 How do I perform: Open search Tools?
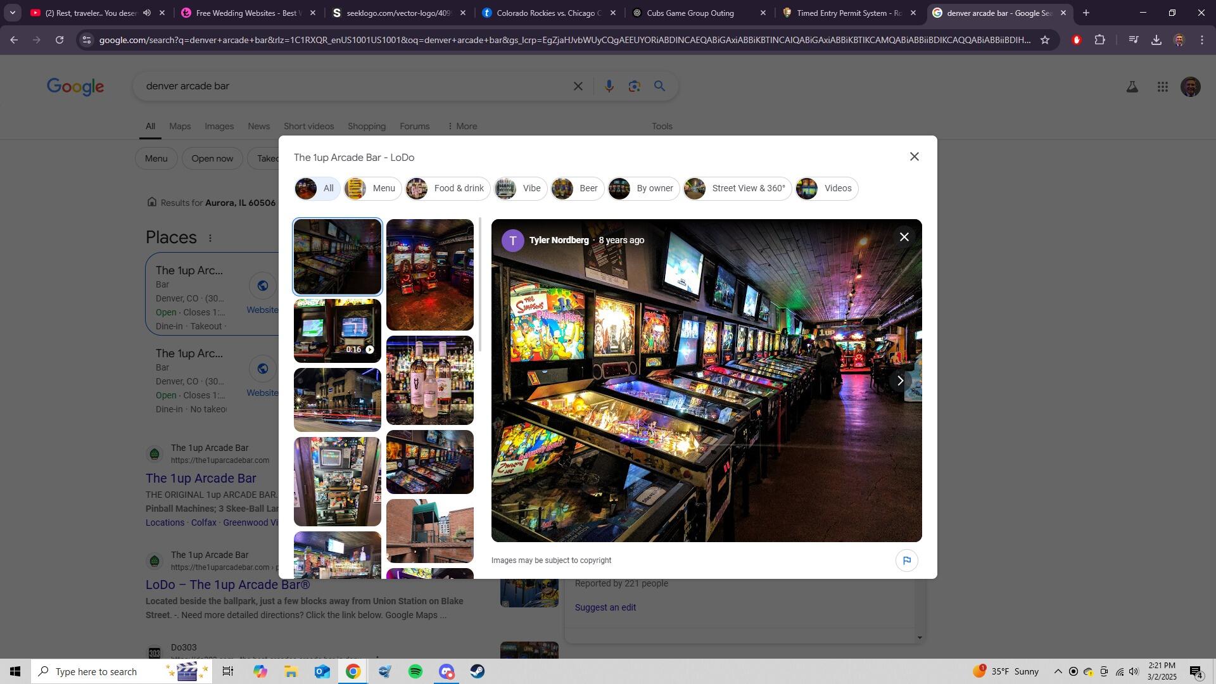(662, 126)
